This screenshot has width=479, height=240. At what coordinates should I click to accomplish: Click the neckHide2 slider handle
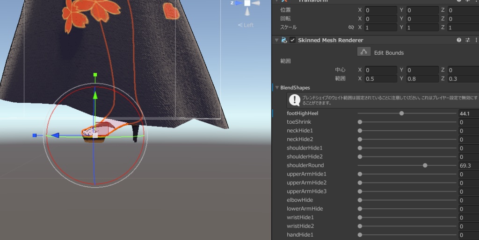click(360, 139)
